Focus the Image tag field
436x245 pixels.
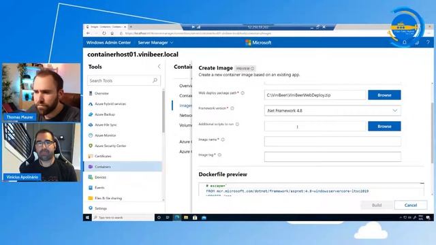point(332,157)
